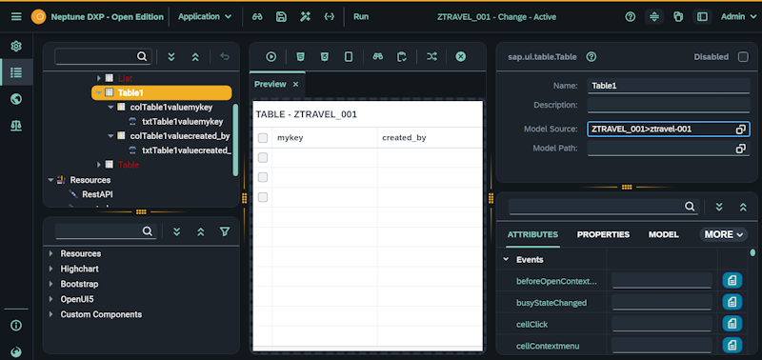
Task: Click the undo arrow in tree toolbar
Action: [x=225, y=57]
